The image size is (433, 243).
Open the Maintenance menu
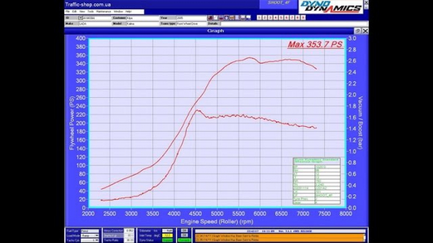pos(103,11)
